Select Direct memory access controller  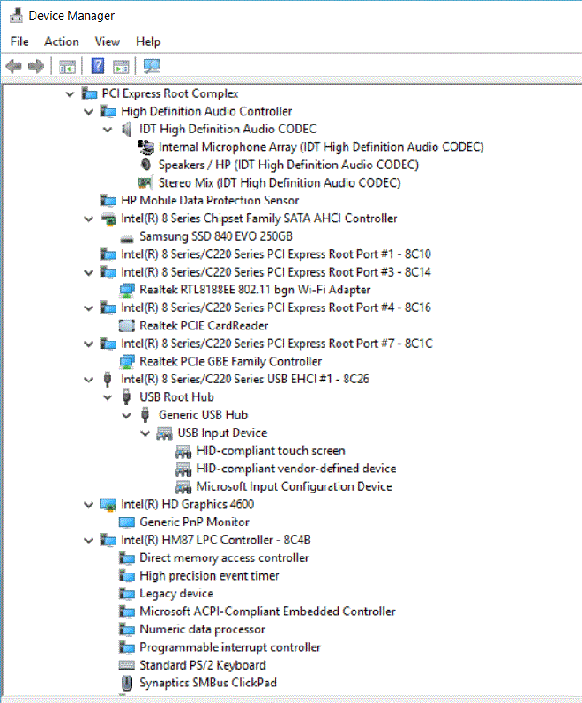coord(224,559)
